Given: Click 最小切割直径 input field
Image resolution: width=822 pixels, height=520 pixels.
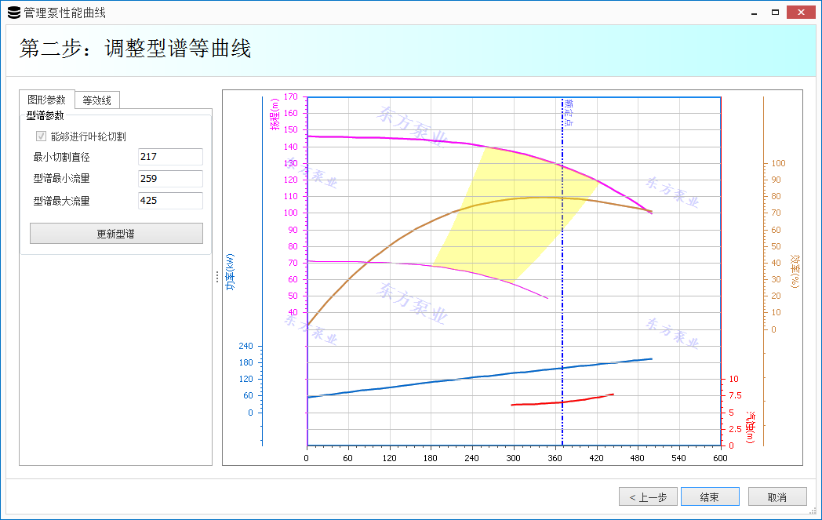Looking at the screenshot, I should click(x=170, y=157).
